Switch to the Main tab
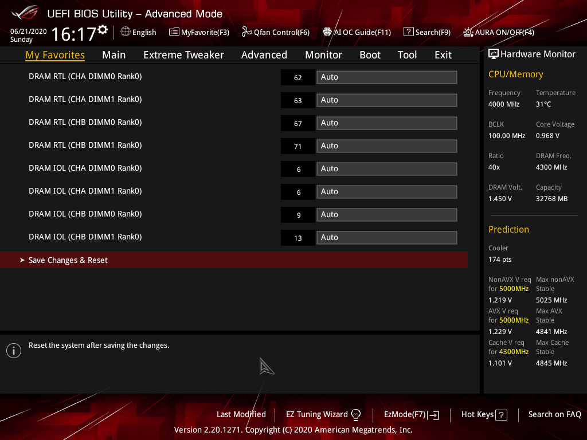 click(x=114, y=55)
